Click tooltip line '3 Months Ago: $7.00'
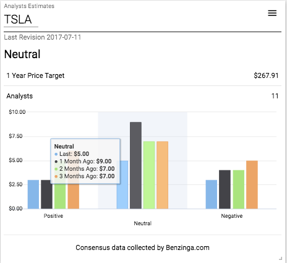Image resolution: width=287 pixels, height=263 pixels. 85,176
